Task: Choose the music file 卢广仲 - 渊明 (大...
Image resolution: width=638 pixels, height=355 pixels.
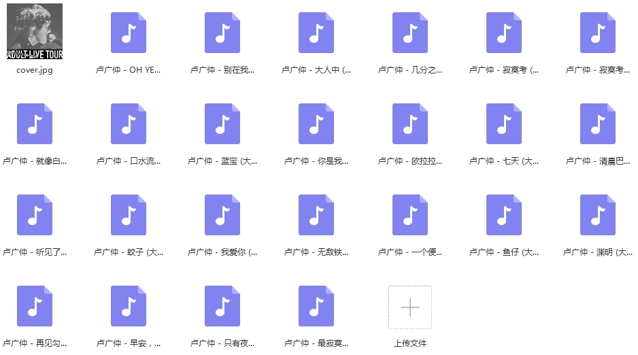Action: (598, 215)
